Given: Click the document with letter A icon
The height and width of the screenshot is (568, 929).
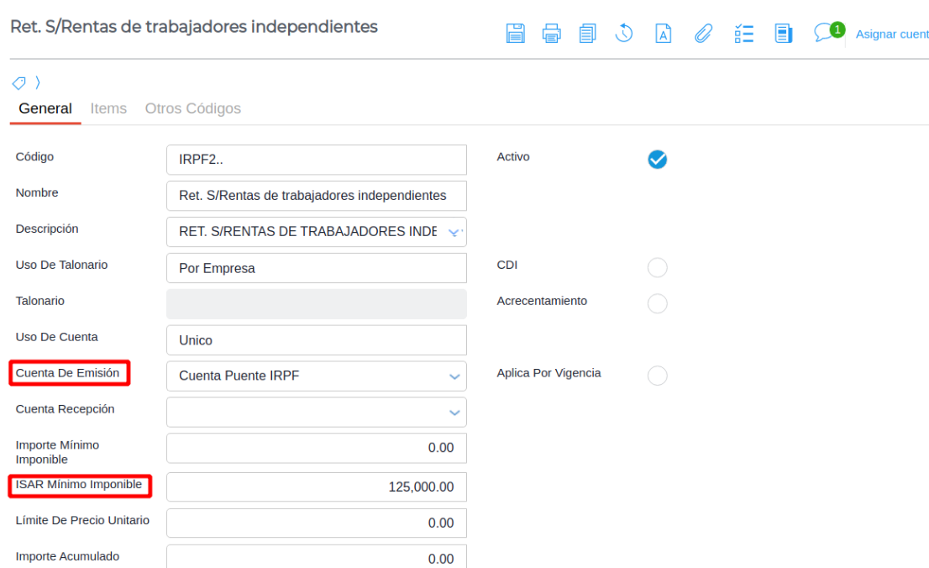Looking at the screenshot, I should [x=663, y=34].
